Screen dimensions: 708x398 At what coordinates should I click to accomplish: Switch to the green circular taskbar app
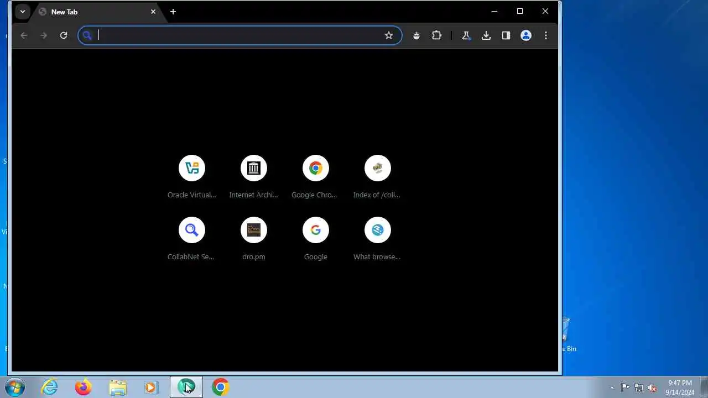(x=186, y=387)
